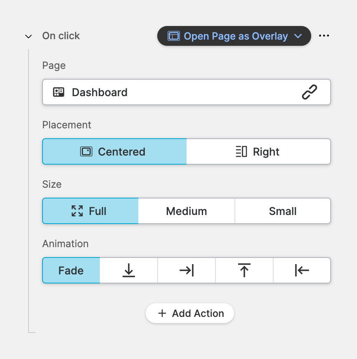Collapse the On click section chevron
357x359 pixels.
[x=28, y=36]
